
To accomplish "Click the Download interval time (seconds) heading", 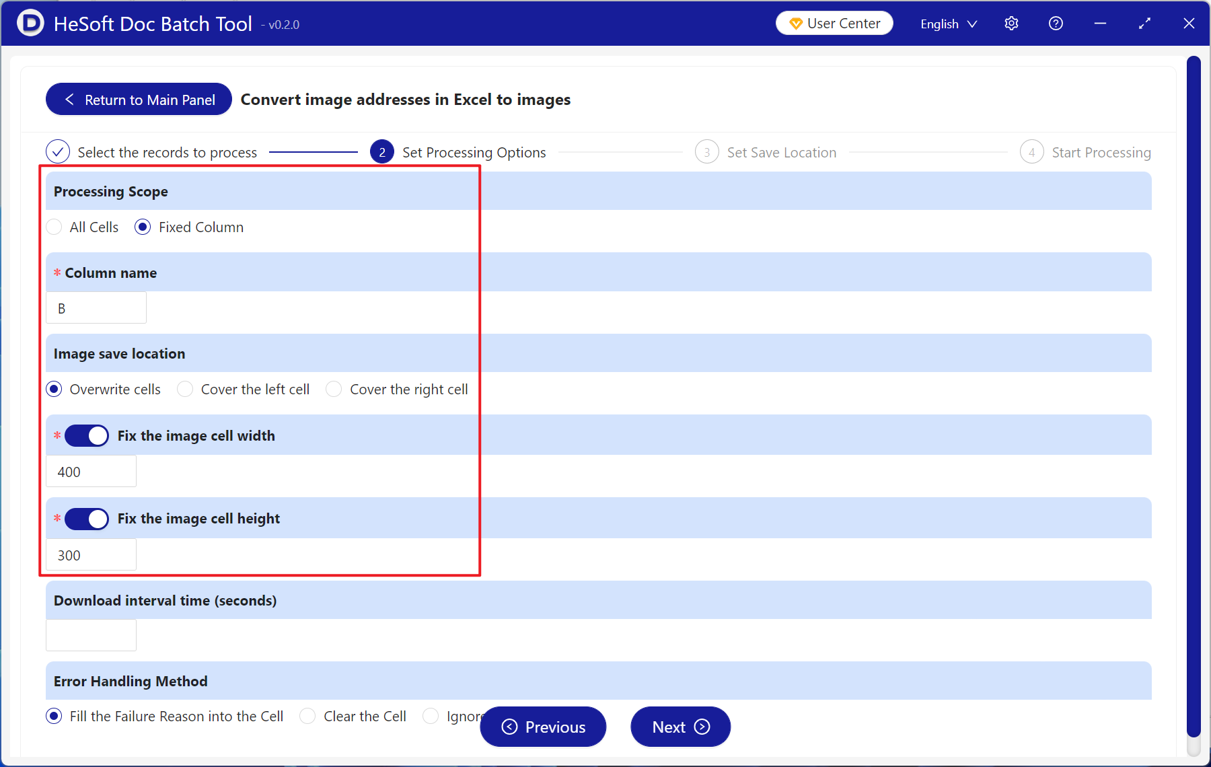I will pos(166,601).
